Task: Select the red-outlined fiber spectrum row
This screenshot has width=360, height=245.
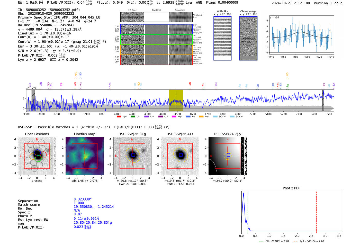Action: pyautogui.click(x=156, y=60)
